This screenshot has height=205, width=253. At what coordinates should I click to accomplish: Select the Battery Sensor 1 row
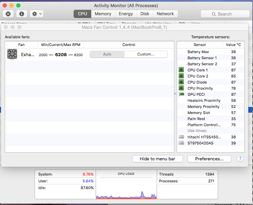(211, 58)
